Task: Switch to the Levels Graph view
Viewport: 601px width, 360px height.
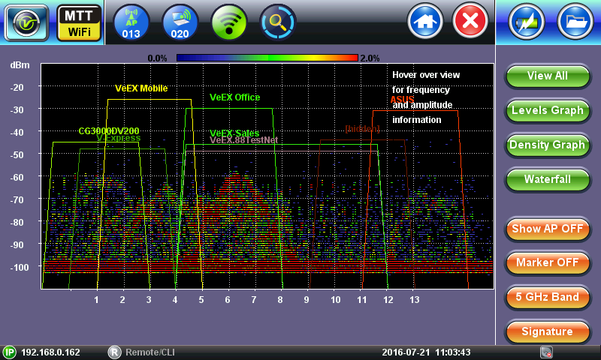Action: 547,110
